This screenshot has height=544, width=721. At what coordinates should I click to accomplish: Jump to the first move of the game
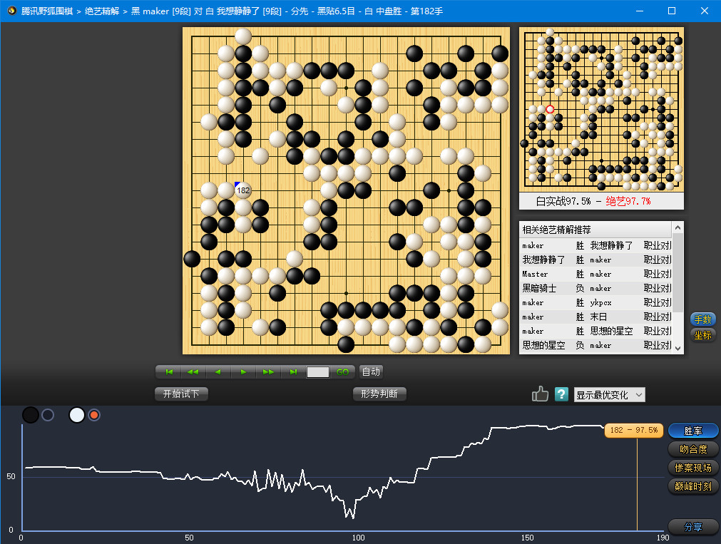169,371
